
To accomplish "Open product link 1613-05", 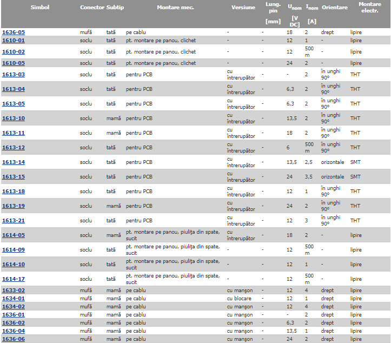I will click(x=14, y=104).
